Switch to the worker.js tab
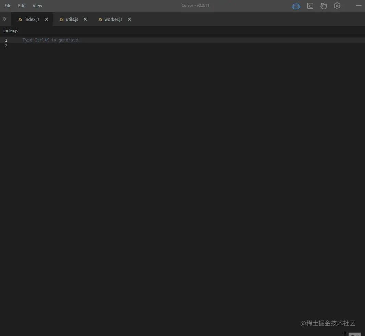Image resolution: width=365 pixels, height=336 pixels. tap(113, 19)
